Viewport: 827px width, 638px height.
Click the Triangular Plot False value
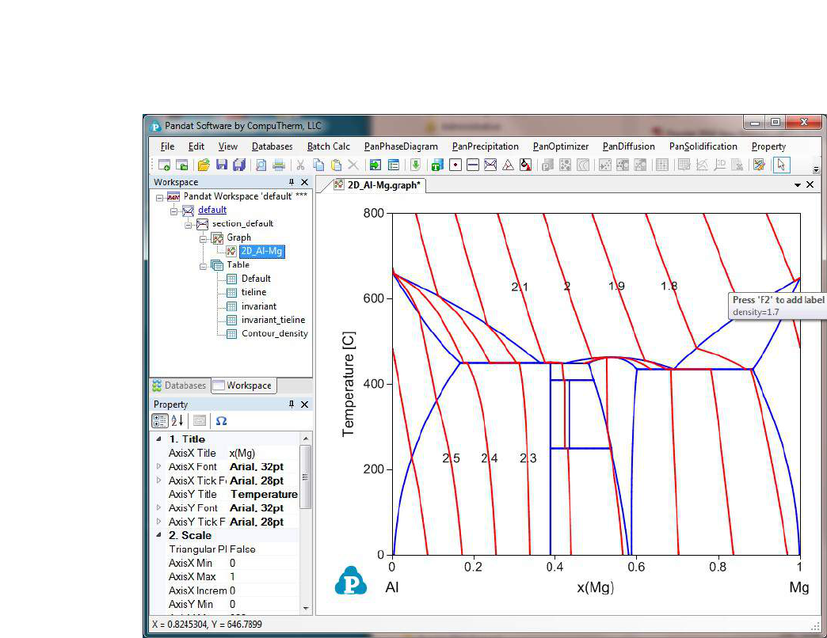[263, 549]
